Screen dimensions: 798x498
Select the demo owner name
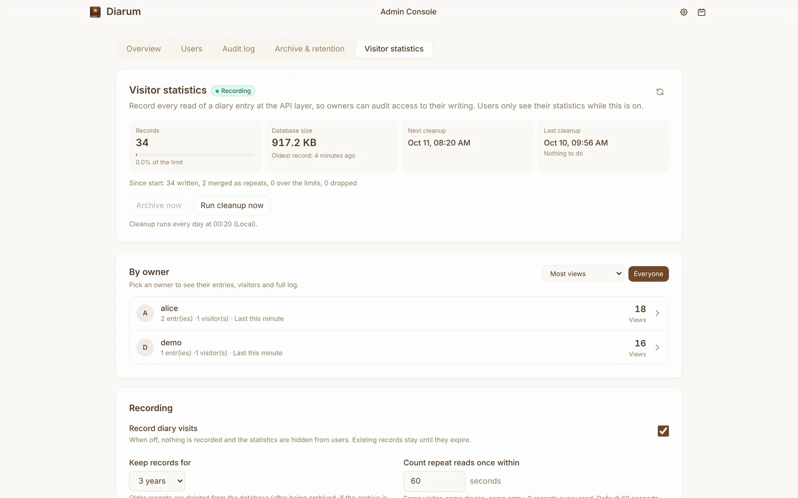(171, 343)
